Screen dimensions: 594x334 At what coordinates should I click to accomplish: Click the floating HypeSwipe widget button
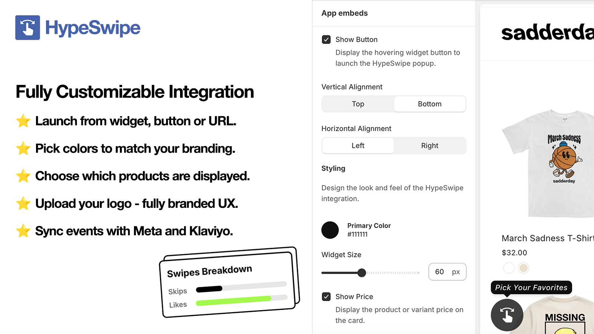pyautogui.click(x=507, y=315)
